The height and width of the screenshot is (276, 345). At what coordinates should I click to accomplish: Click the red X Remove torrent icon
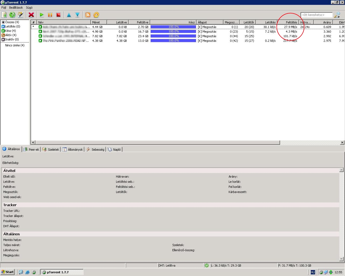click(31, 15)
